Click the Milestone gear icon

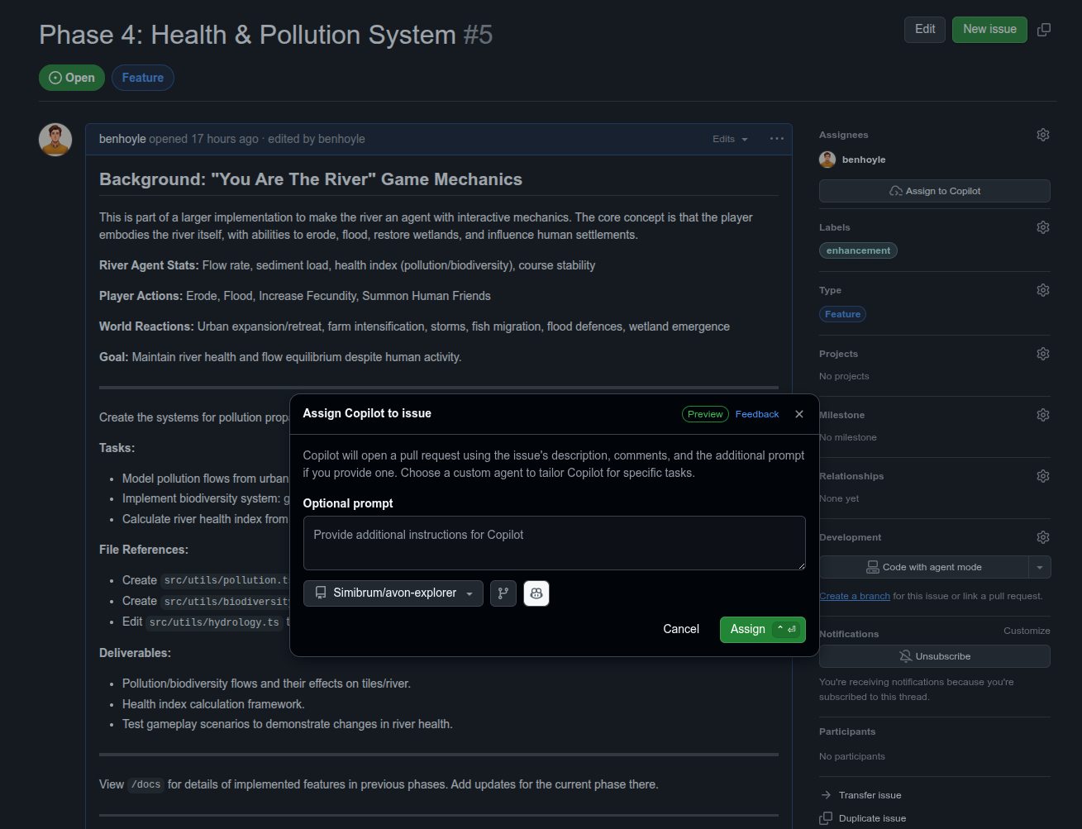1042,415
